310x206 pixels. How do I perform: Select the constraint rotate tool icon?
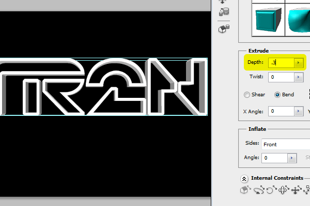(259, 190)
